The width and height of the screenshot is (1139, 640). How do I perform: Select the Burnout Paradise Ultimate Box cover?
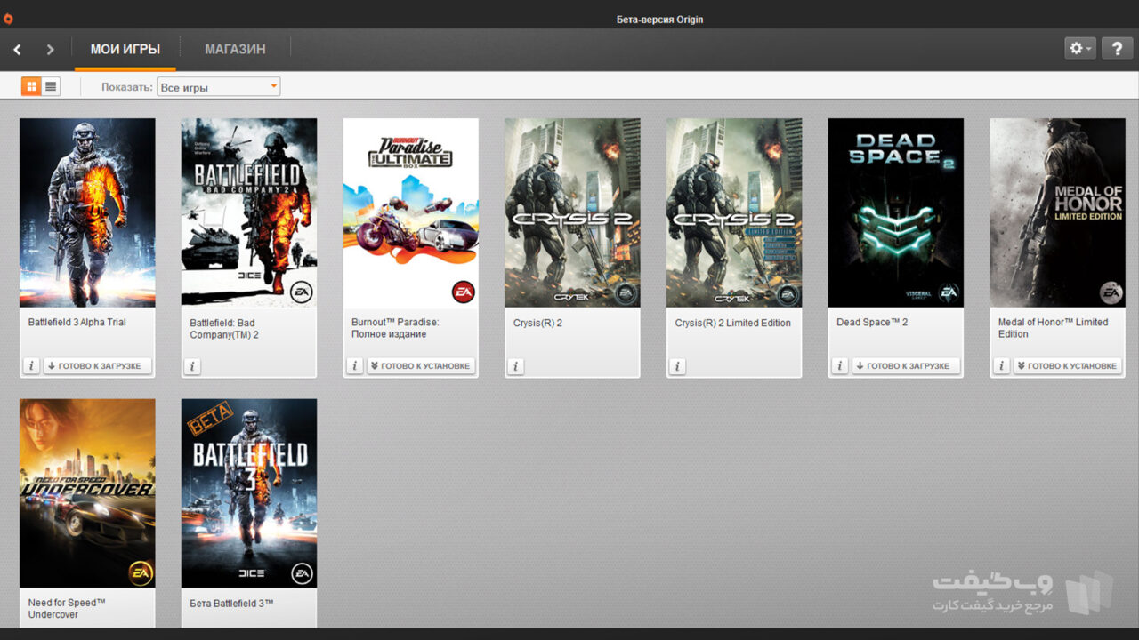pyautogui.click(x=411, y=212)
